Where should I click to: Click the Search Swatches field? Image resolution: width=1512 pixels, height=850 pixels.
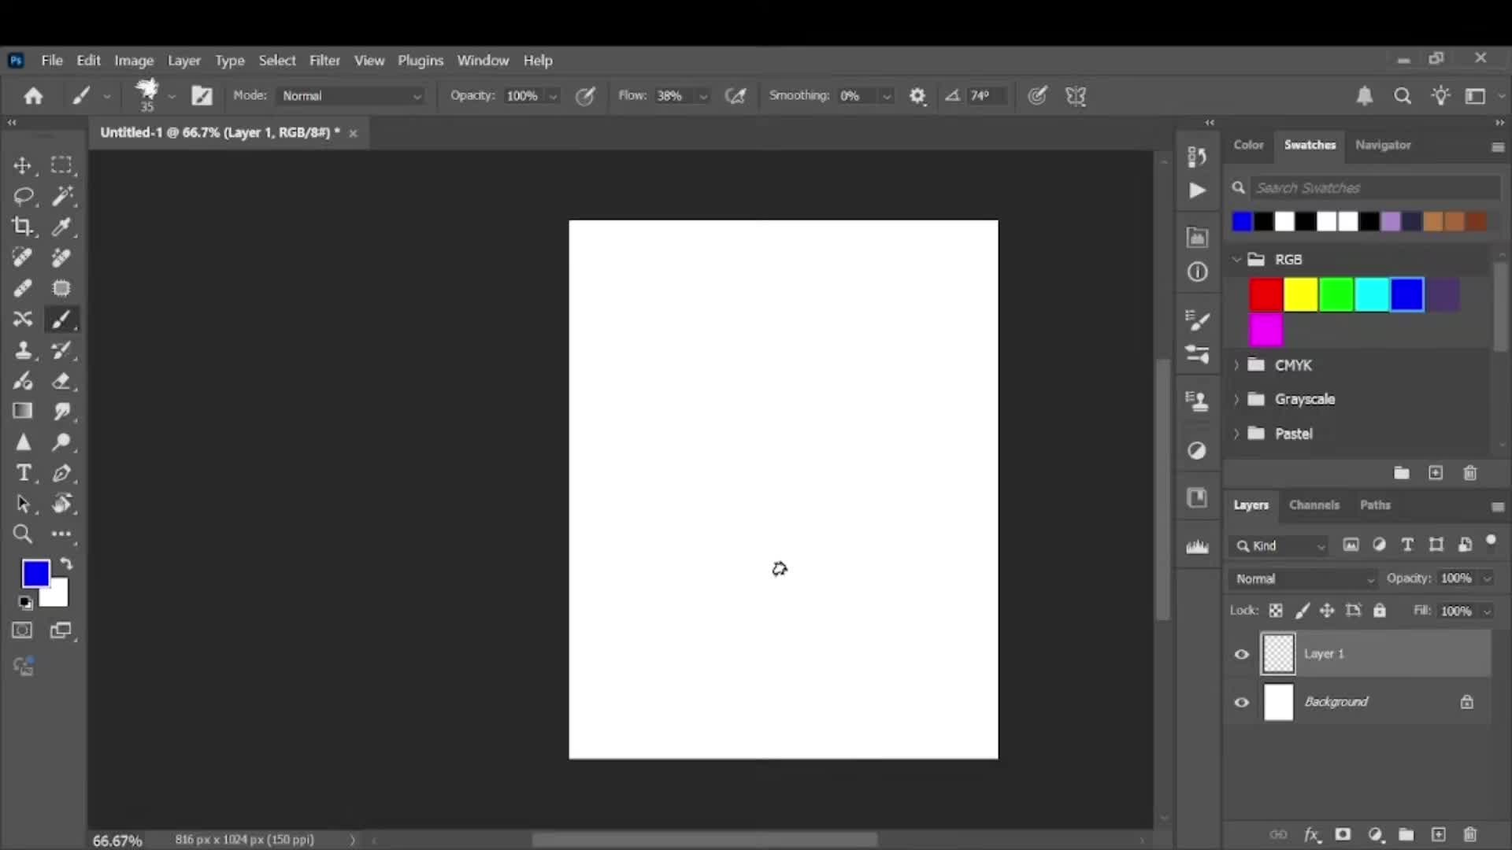[x=1377, y=188]
